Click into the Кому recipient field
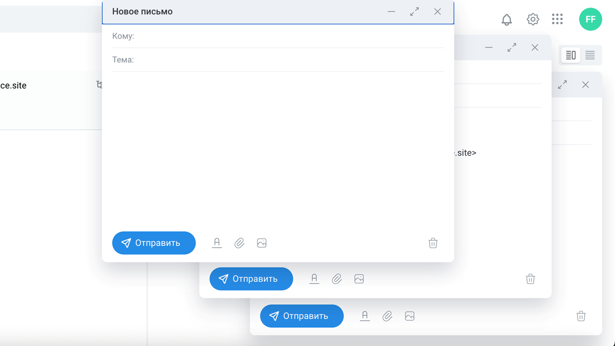 coord(288,36)
